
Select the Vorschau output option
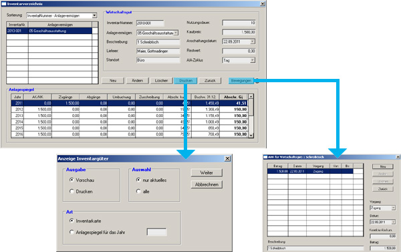point(72,180)
